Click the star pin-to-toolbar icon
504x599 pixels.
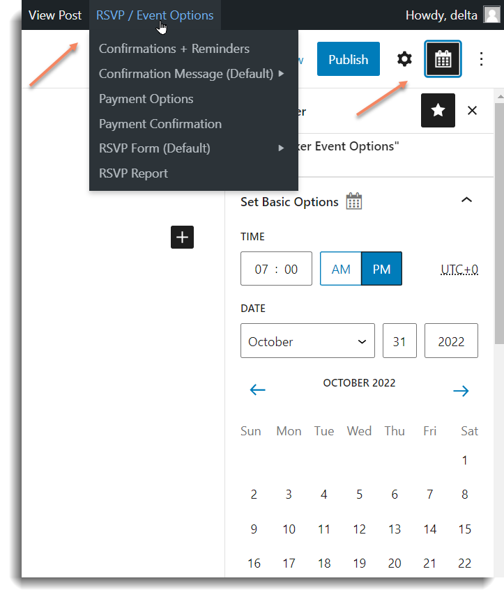click(x=438, y=111)
